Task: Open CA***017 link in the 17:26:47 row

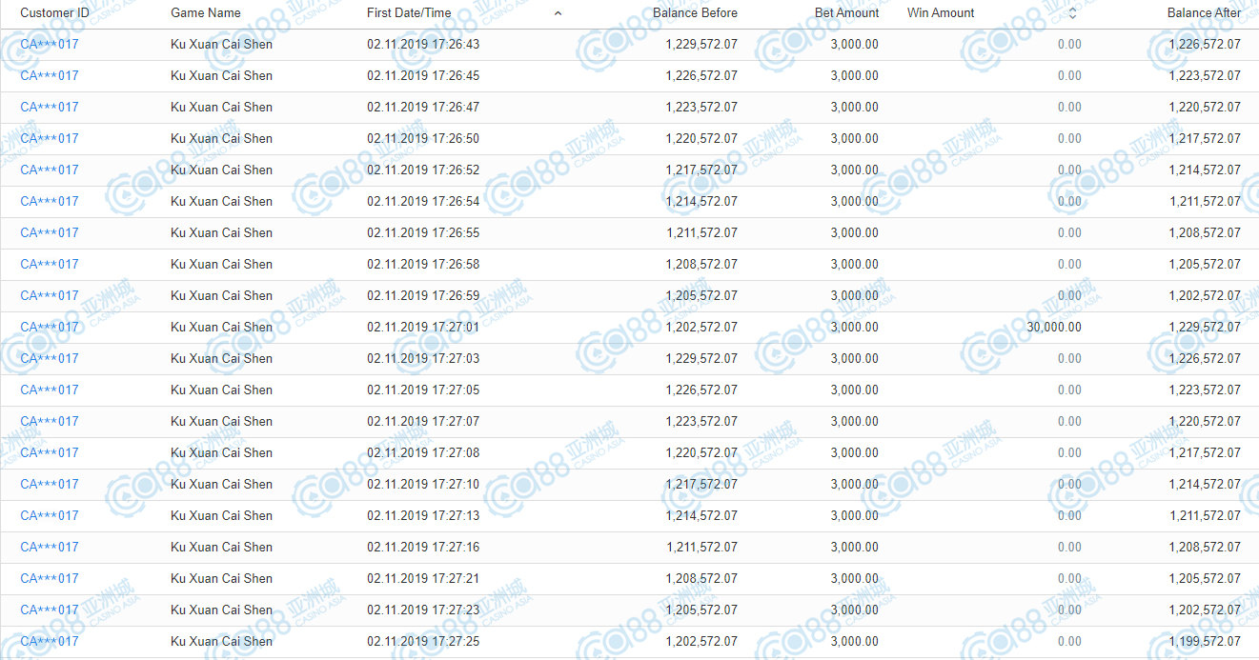Action: (x=50, y=107)
